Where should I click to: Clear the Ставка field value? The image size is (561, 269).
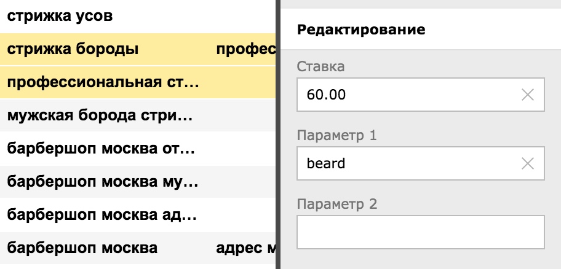pos(527,95)
